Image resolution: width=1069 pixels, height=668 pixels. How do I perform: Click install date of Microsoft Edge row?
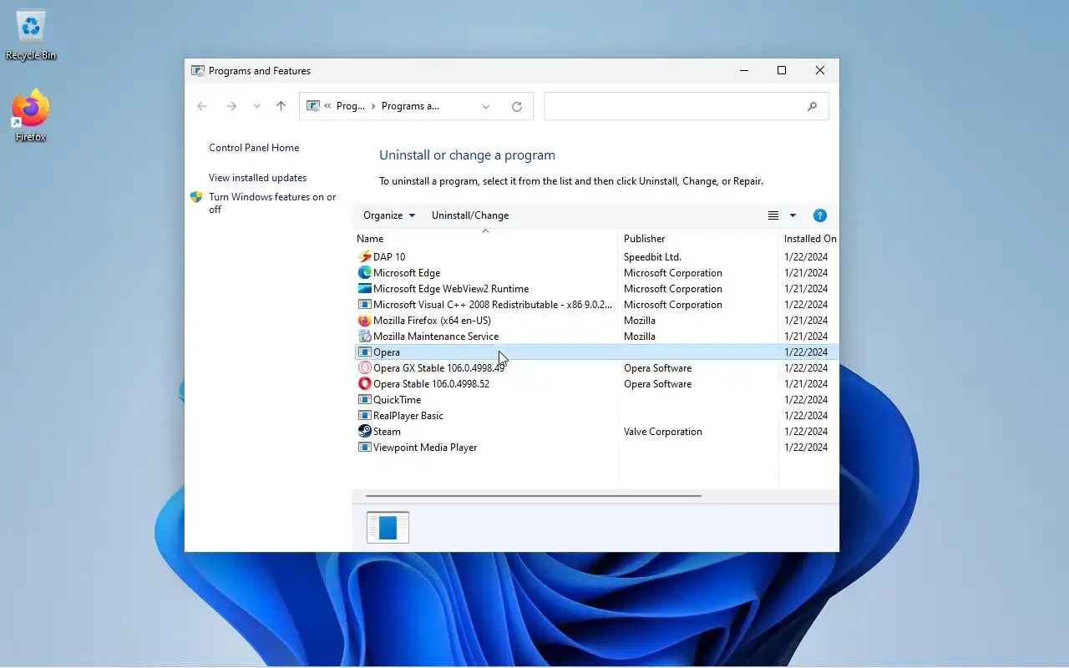pyautogui.click(x=806, y=273)
